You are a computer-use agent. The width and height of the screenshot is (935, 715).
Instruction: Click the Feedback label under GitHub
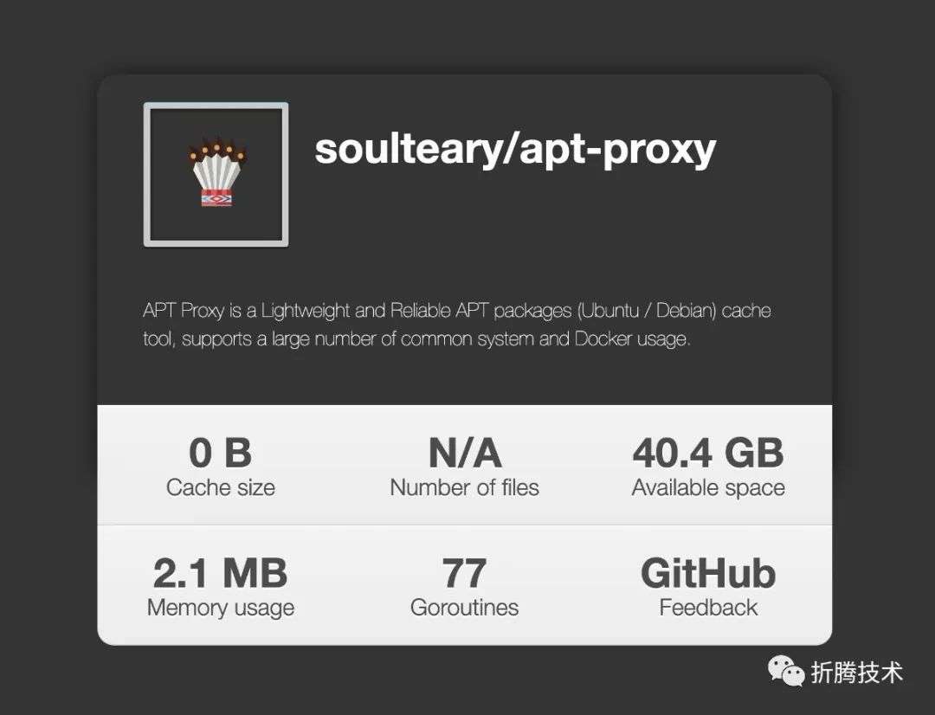[x=708, y=608]
